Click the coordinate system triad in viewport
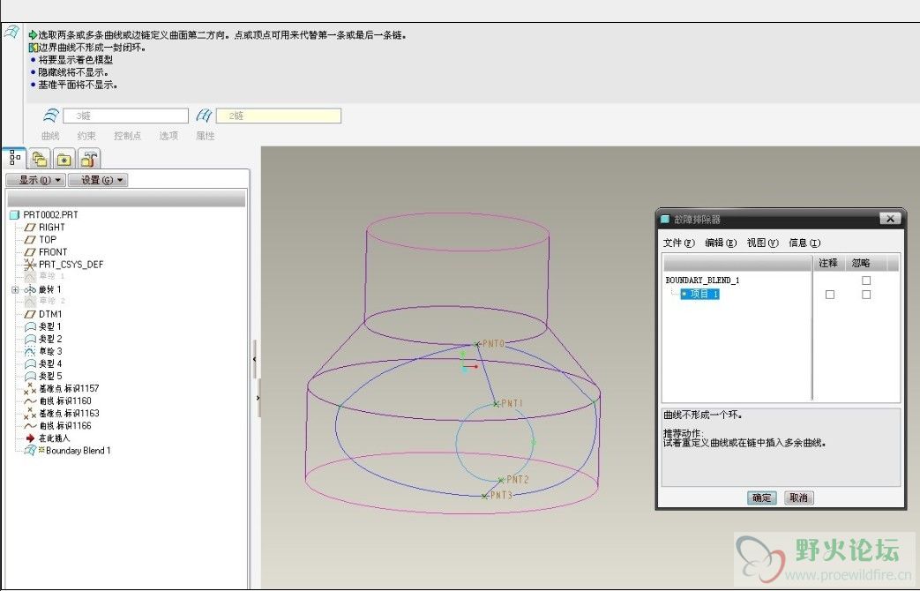 (x=467, y=363)
